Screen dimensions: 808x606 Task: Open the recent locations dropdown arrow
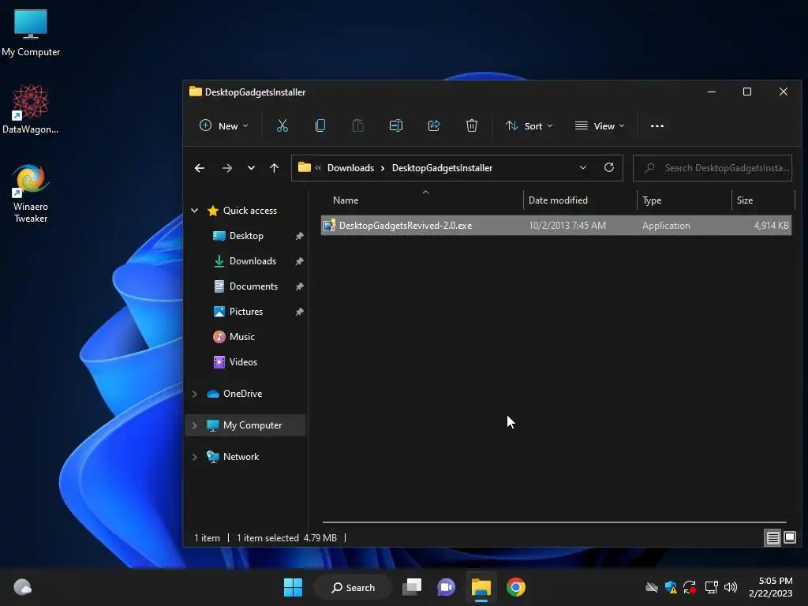point(251,168)
